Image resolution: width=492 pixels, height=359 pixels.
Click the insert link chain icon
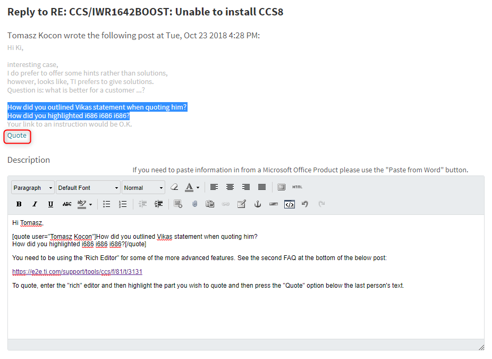point(226,204)
